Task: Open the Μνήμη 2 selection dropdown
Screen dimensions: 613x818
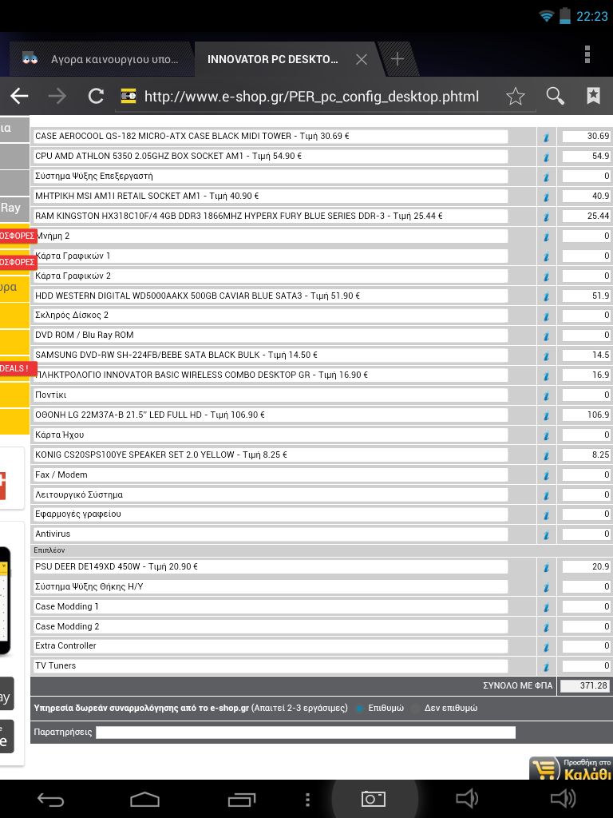Action: click(270, 236)
